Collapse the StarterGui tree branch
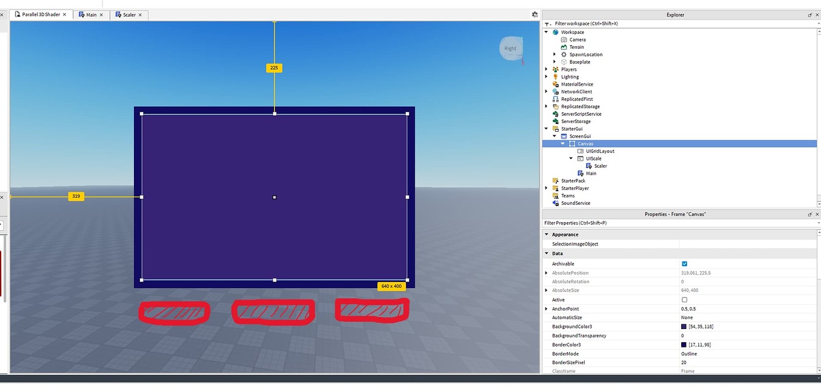 click(546, 128)
